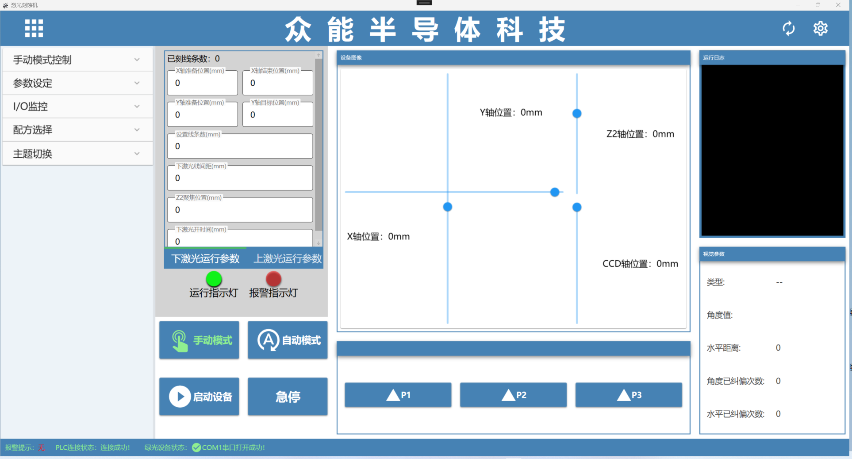Click the Y轴 position blue marker dot
Viewport: 852px width, 459px height.
pyautogui.click(x=577, y=114)
